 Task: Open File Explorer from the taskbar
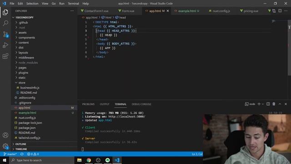coord(80,160)
